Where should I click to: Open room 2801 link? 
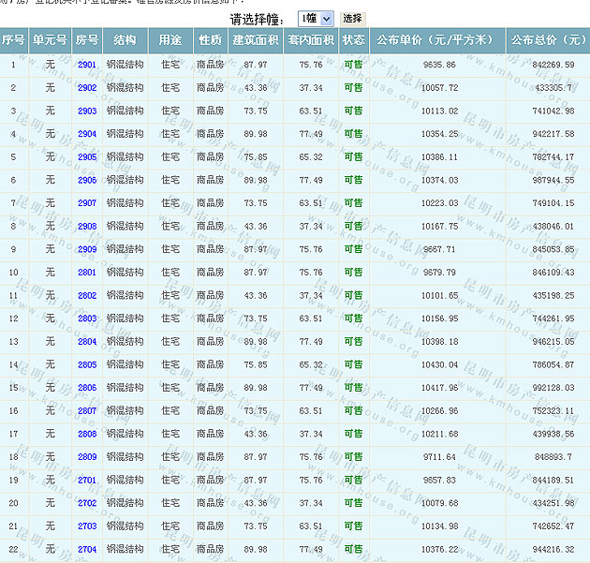click(87, 273)
